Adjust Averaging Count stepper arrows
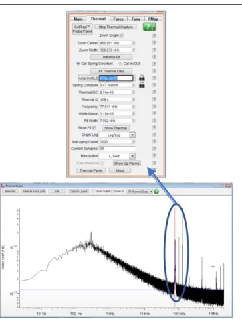This screenshot has width=242, height=319. coord(134,142)
